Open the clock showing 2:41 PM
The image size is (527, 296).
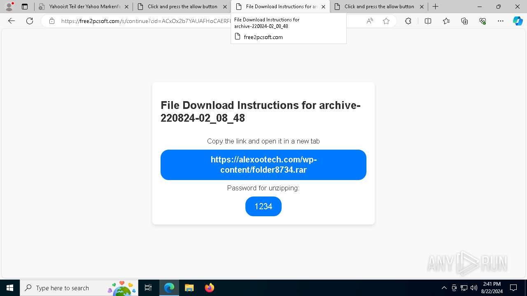click(492, 288)
